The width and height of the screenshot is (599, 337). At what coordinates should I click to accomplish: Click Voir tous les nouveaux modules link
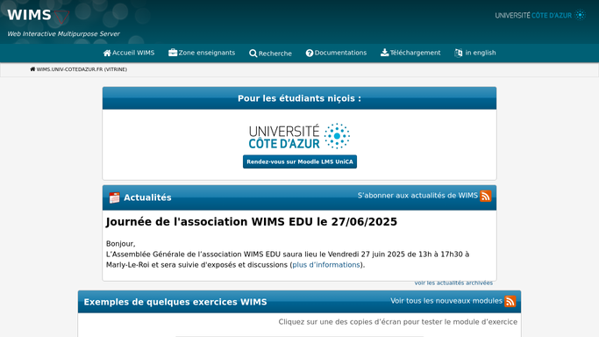[x=446, y=301]
